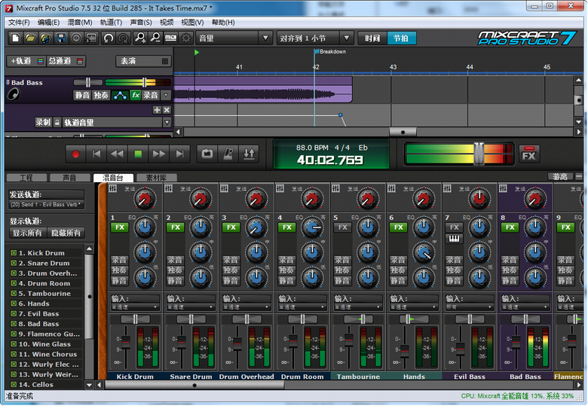Open the settings gear icon in toolbar
588x406 pixels.
186,38
